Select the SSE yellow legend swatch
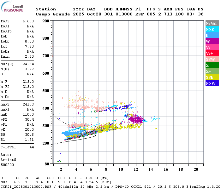 (x=212, y=77)
